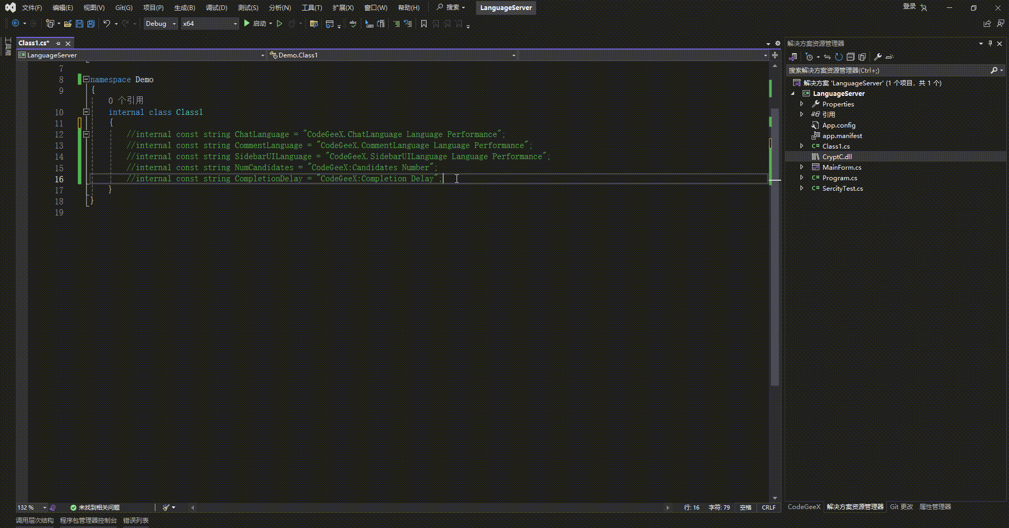This screenshot has width=1009, height=528.
Task: Expand the Program.cs tree node
Action: click(x=802, y=178)
